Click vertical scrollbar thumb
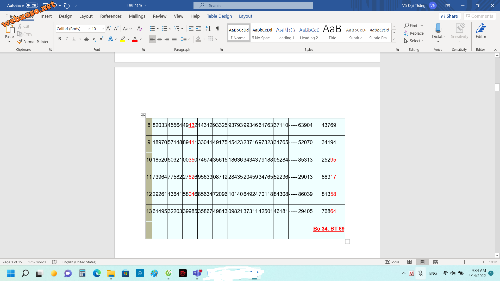 pos(497,87)
